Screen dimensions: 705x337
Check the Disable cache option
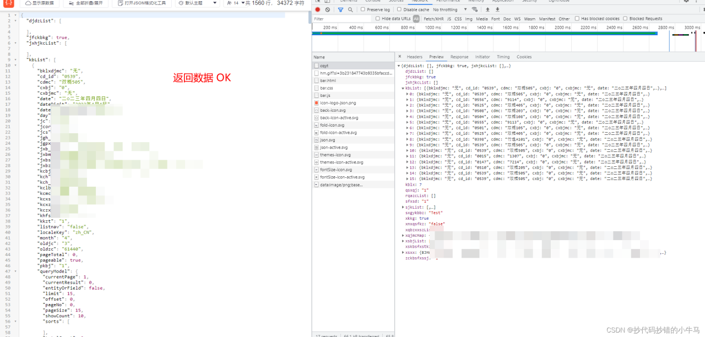pos(400,10)
